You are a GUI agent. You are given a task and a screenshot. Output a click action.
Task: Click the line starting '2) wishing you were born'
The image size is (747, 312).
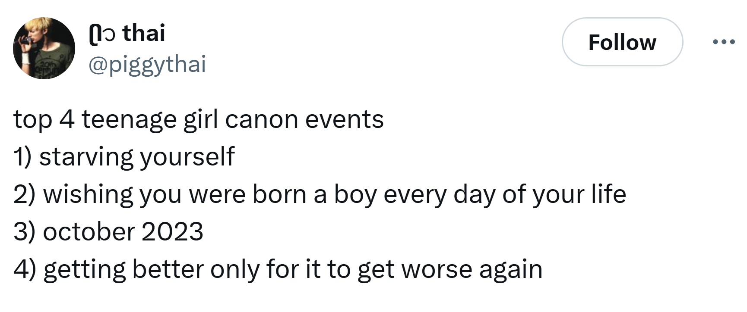pyautogui.click(x=320, y=194)
